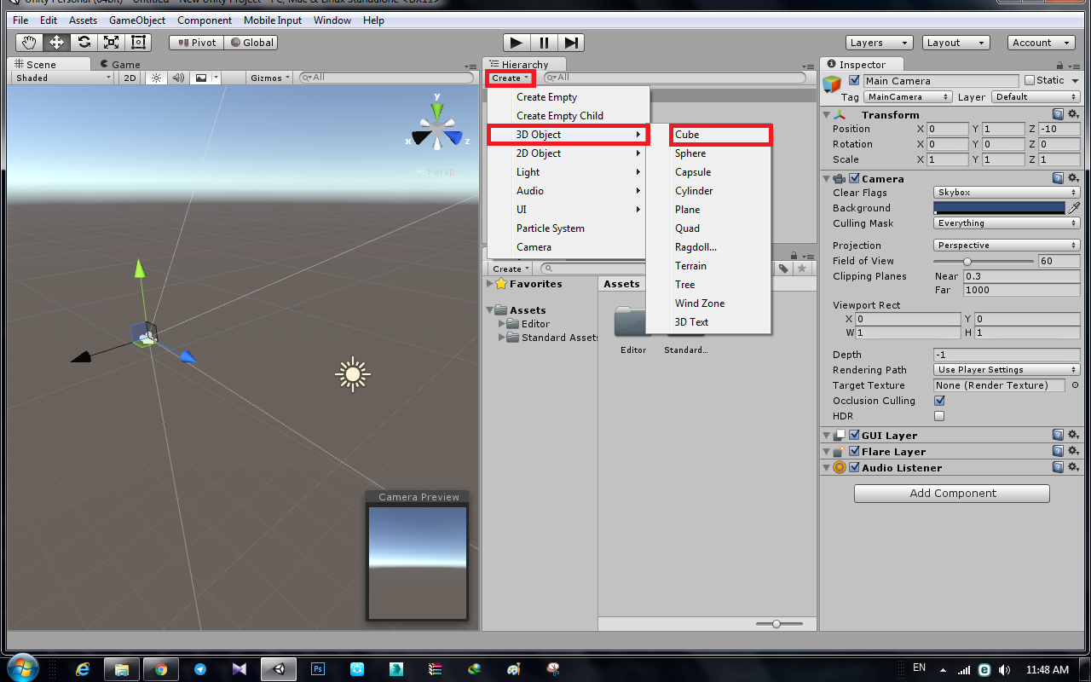Open Visual Studio from the taskbar
Image resolution: width=1091 pixels, height=682 pixels.
[x=239, y=669]
